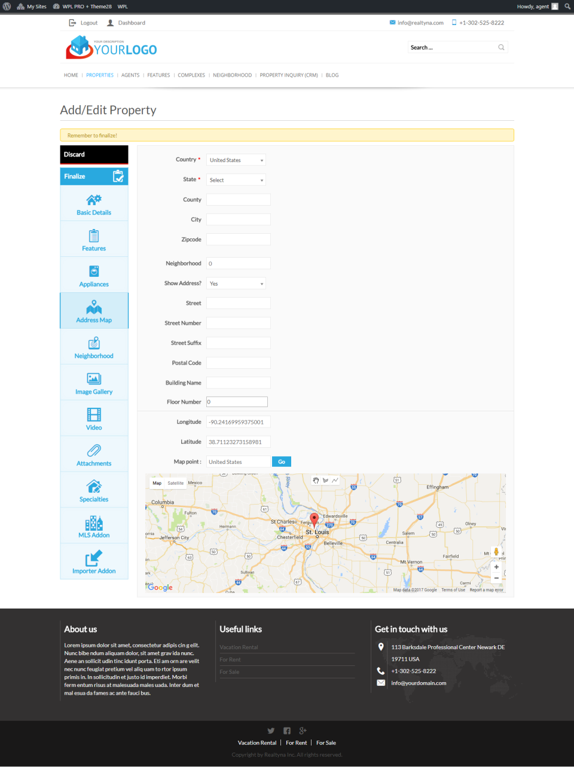Click into the Longitude field

[x=239, y=422]
